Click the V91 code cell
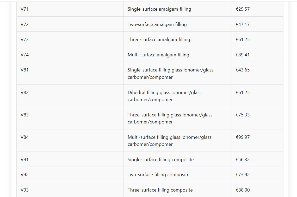 click(24, 160)
